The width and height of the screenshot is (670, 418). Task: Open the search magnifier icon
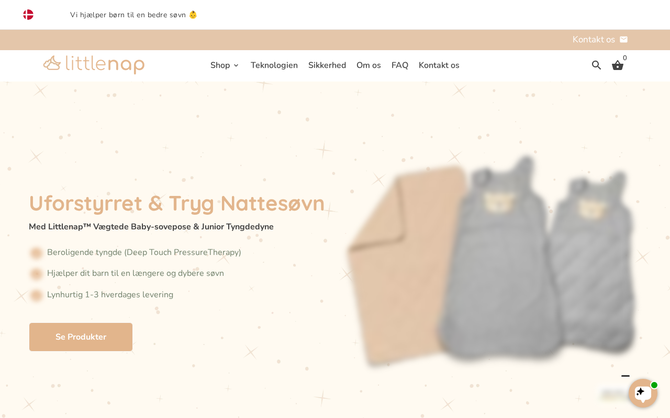(x=597, y=65)
